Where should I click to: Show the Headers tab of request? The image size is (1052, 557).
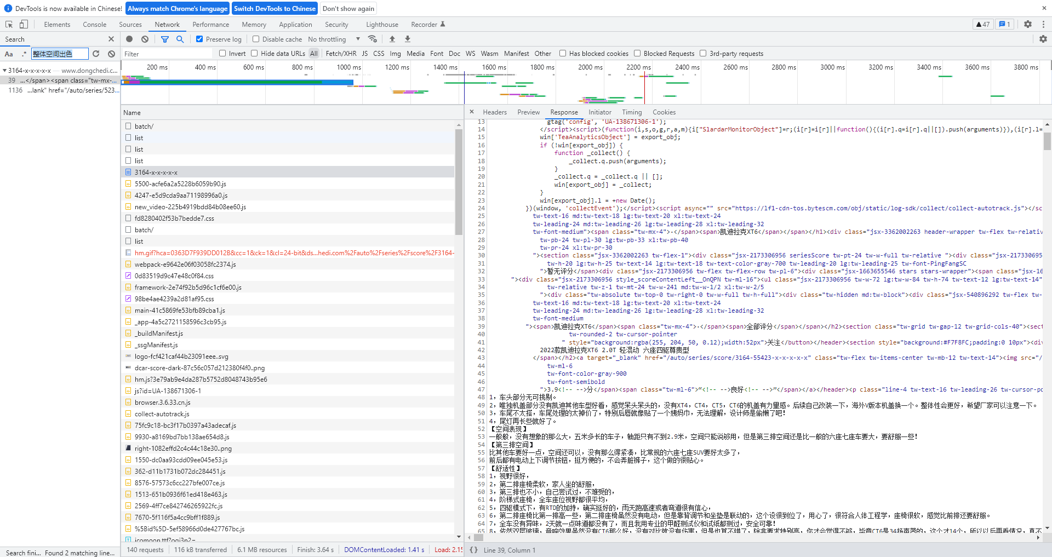pos(495,112)
